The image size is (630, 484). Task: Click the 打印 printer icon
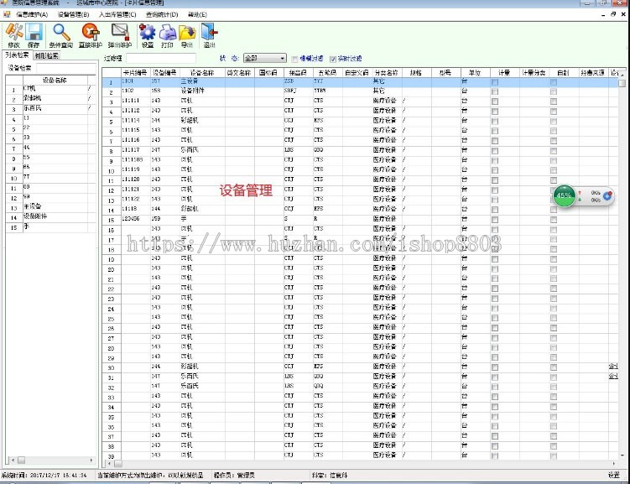click(168, 35)
